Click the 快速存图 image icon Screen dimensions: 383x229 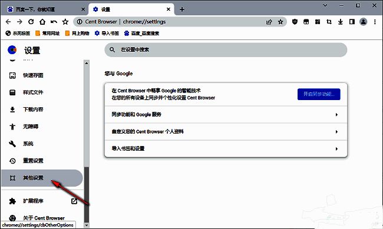tap(12, 75)
